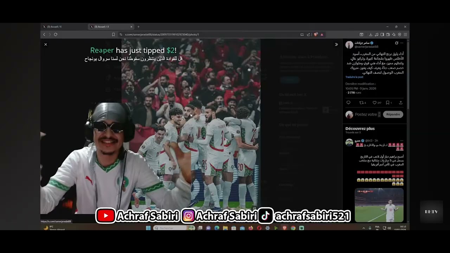
Task: Open the three-dot menu on عمرو's post
Action: coord(402,141)
